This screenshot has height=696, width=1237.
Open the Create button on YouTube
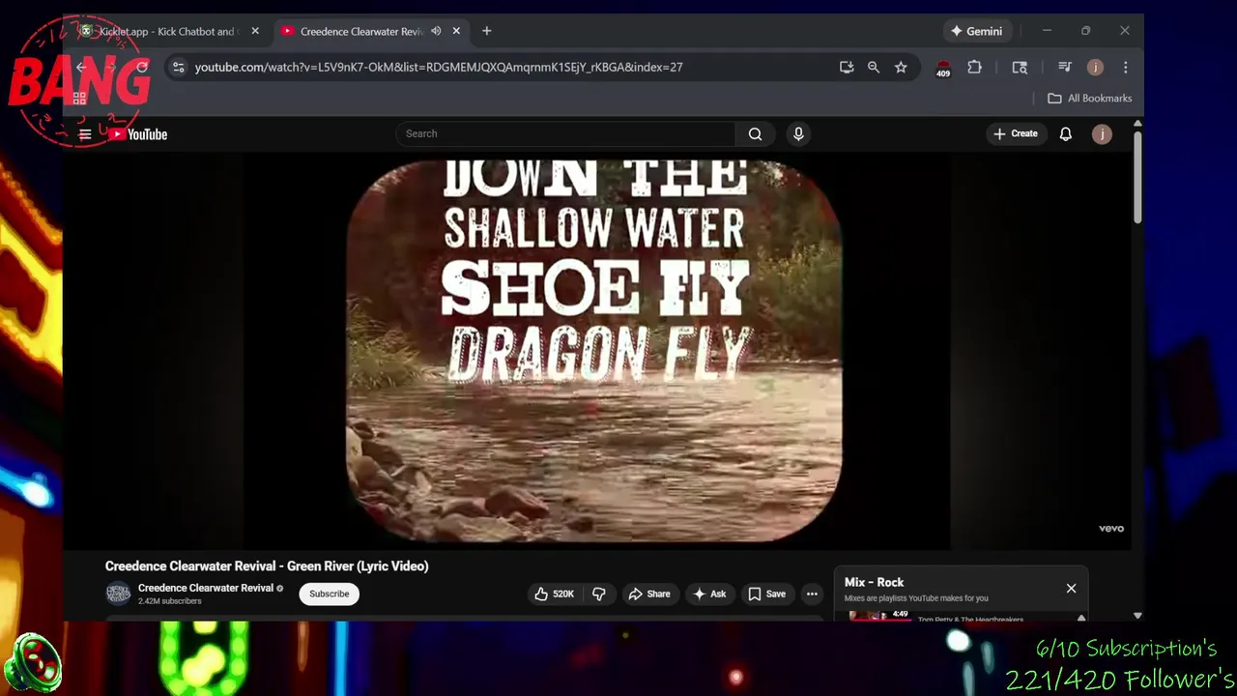click(1015, 134)
